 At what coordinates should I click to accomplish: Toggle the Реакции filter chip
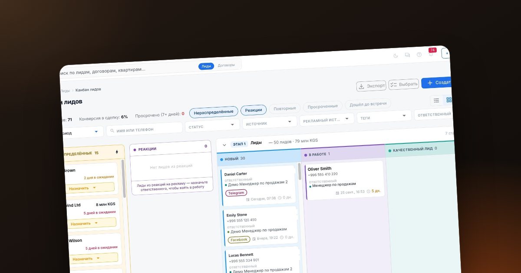[x=254, y=110]
